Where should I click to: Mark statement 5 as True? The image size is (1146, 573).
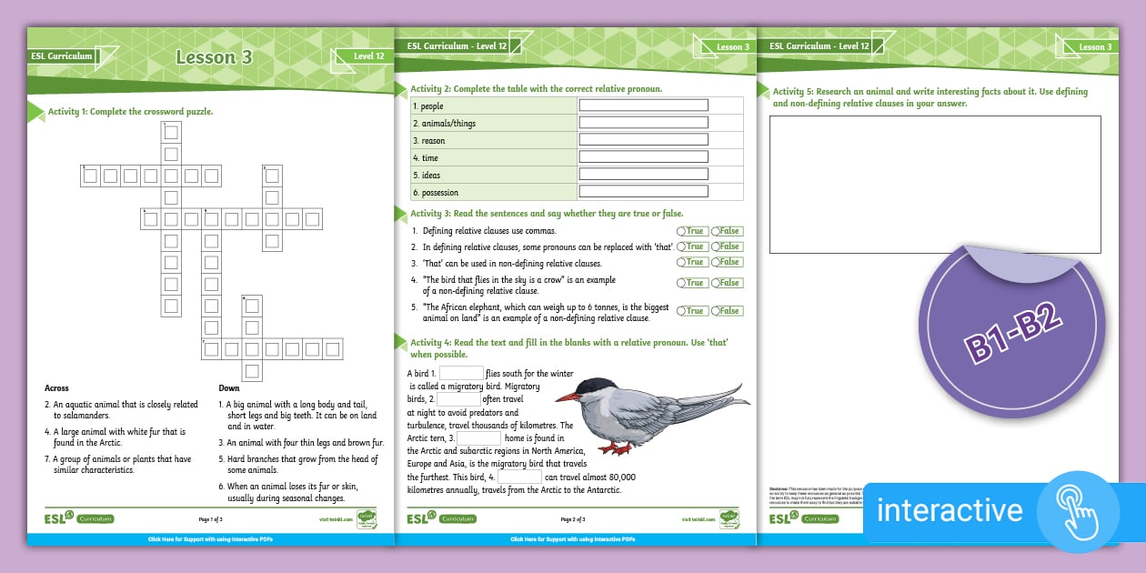693,309
